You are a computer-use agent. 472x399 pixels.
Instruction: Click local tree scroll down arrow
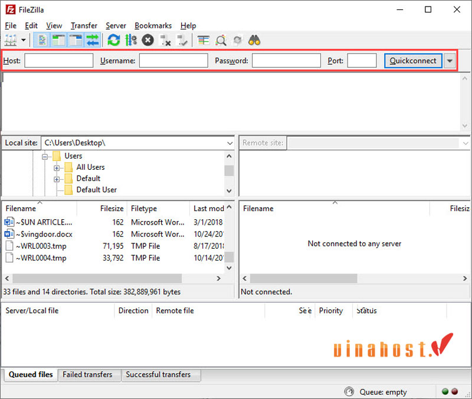click(229, 190)
